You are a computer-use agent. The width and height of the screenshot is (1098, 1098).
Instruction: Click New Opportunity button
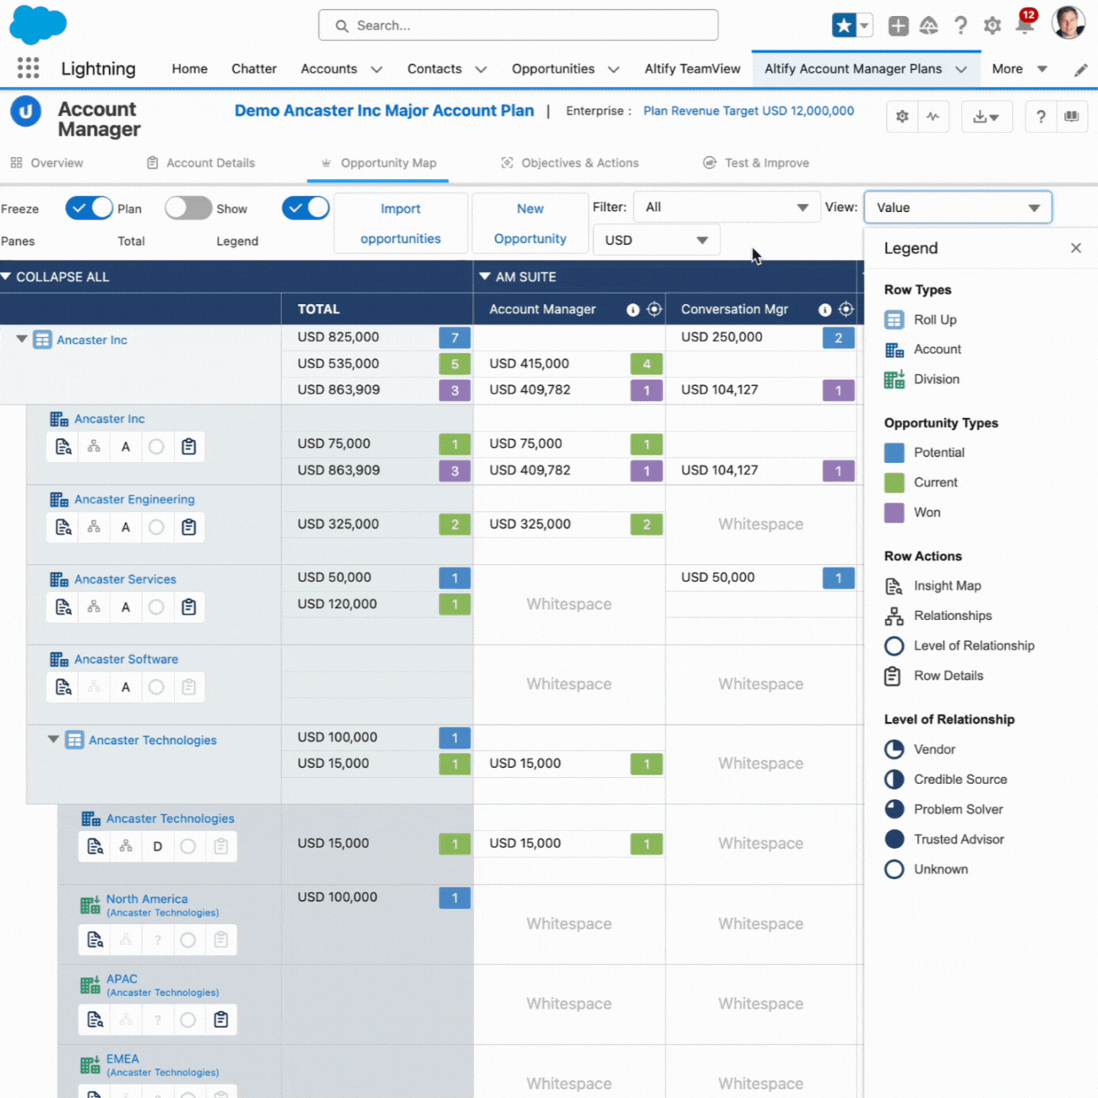pyautogui.click(x=530, y=223)
